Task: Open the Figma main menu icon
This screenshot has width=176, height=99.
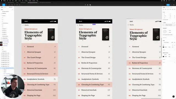Action: pos(1,5)
